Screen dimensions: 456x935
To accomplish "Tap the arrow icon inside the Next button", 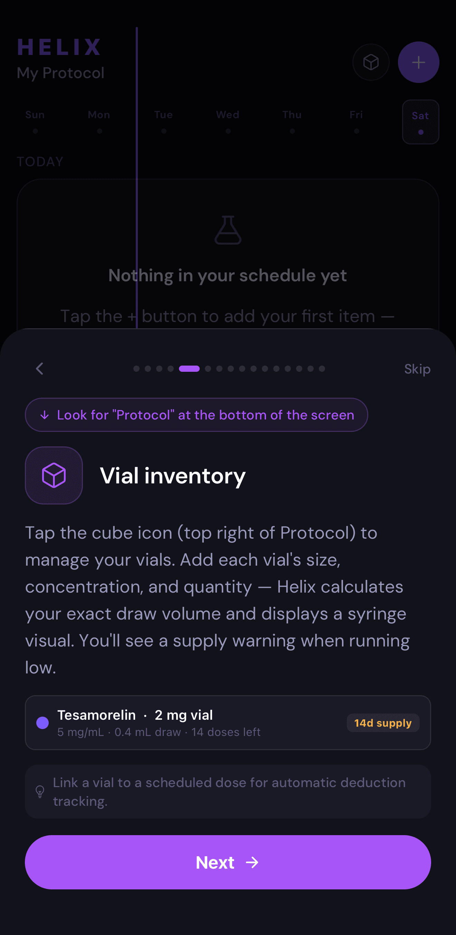I will tap(253, 863).
